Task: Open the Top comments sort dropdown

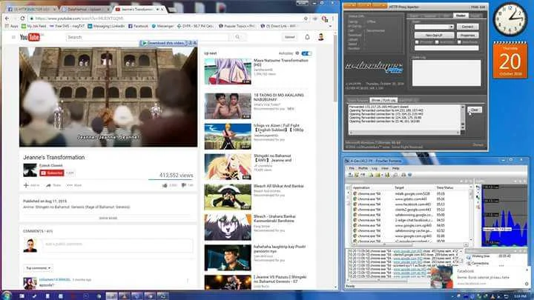Action: point(38,268)
